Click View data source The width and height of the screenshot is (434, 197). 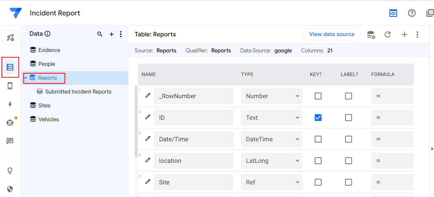(332, 34)
